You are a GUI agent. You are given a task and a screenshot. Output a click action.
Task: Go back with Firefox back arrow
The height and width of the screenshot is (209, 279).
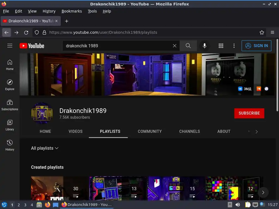(7, 32)
